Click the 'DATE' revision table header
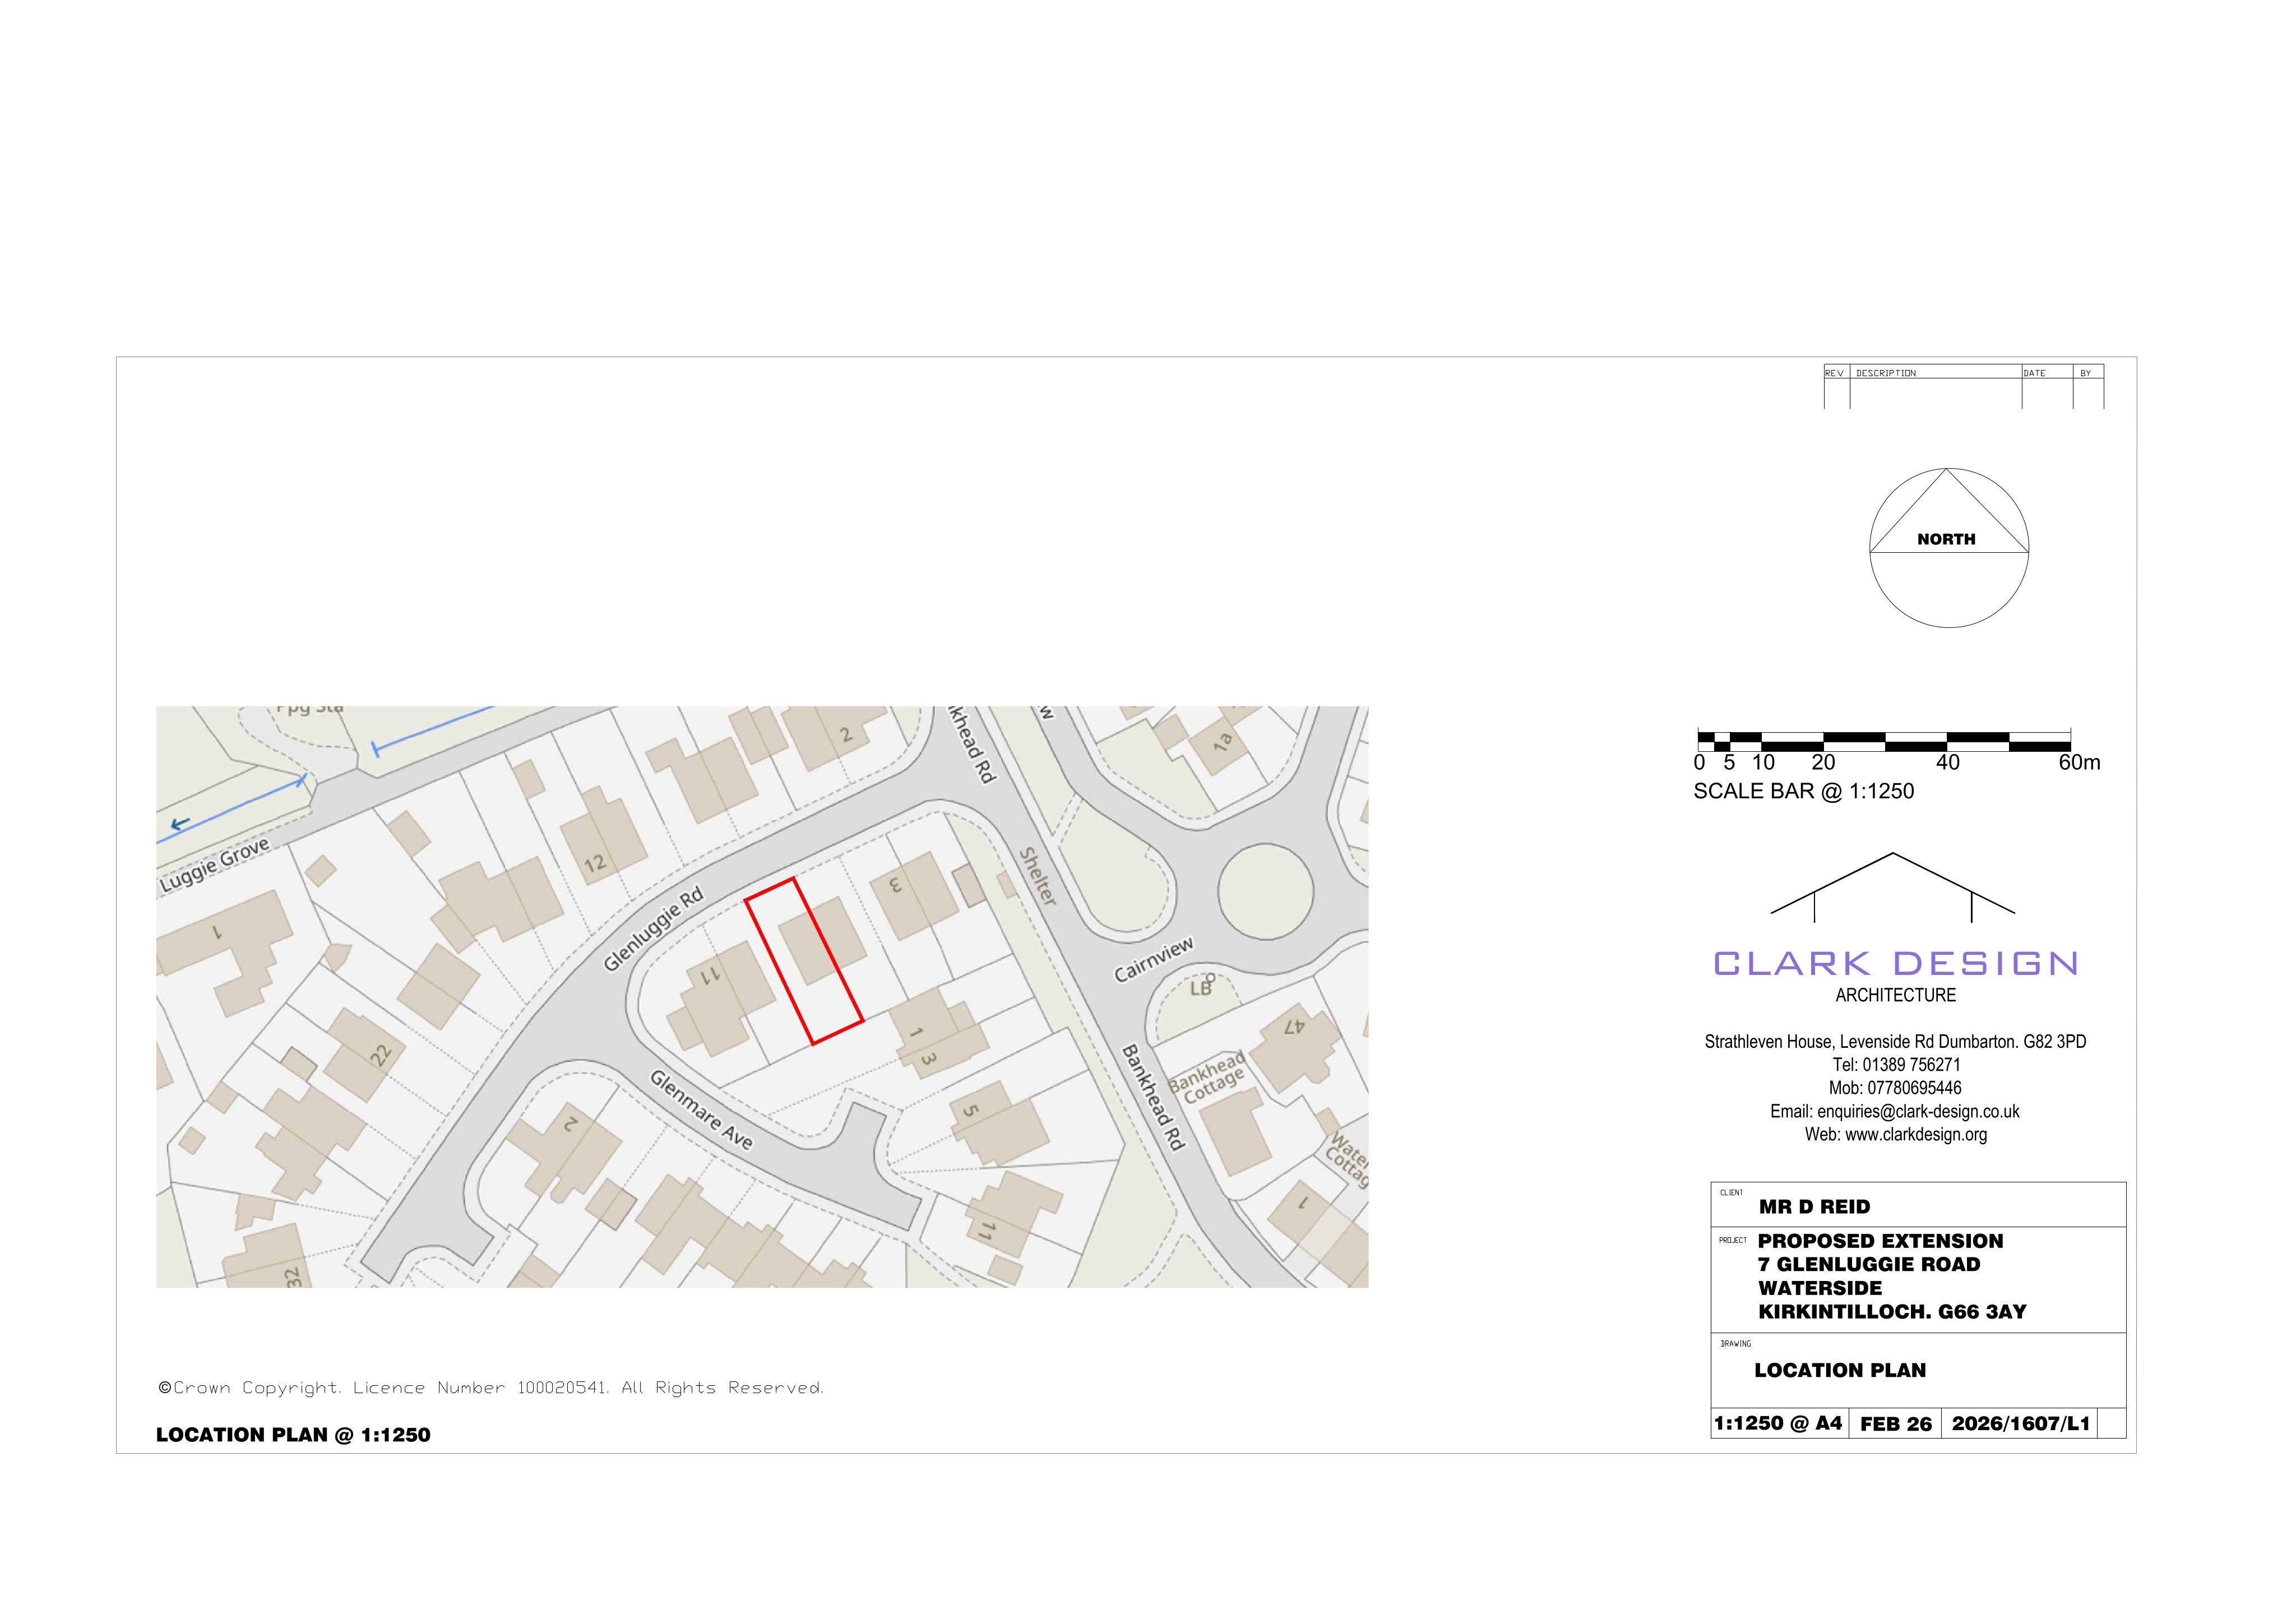Screen dimensions: 2296x1623 click(x=2034, y=373)
